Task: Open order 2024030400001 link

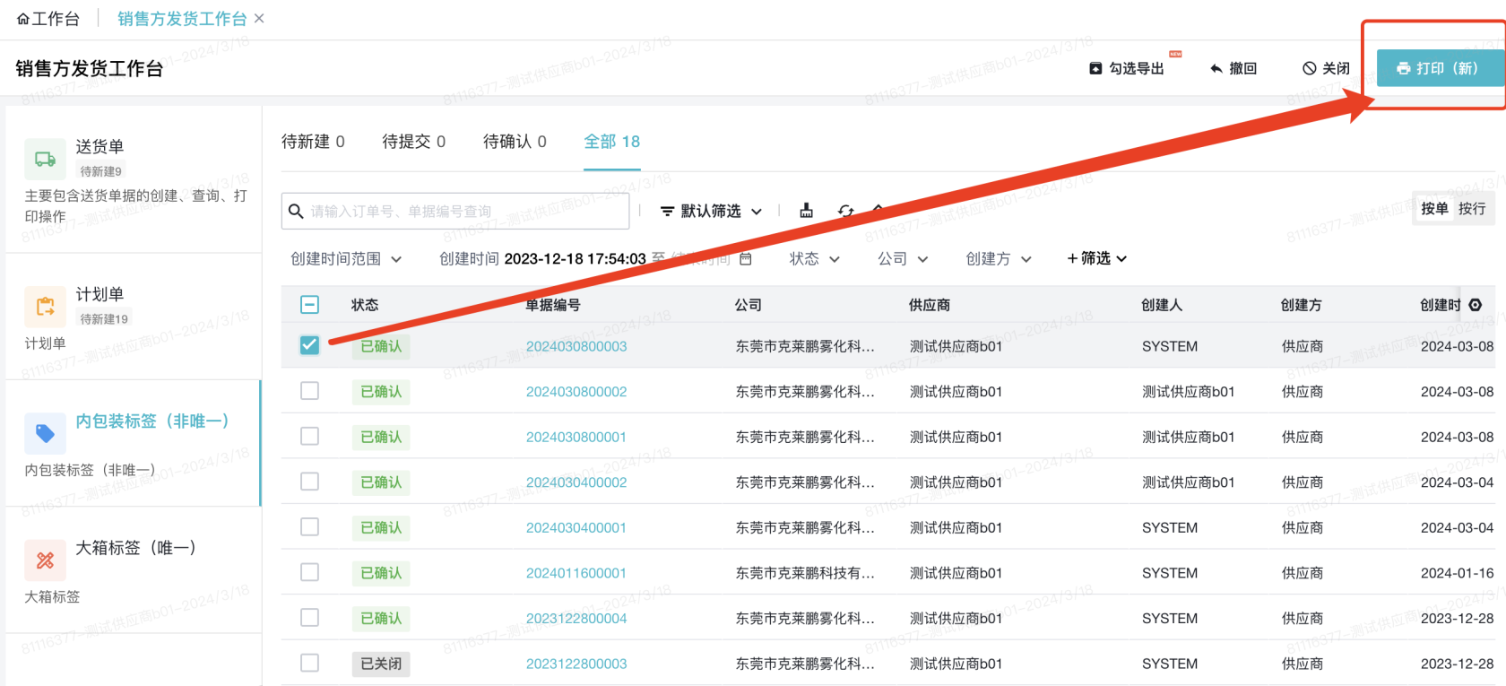Action: coord(576,528)
